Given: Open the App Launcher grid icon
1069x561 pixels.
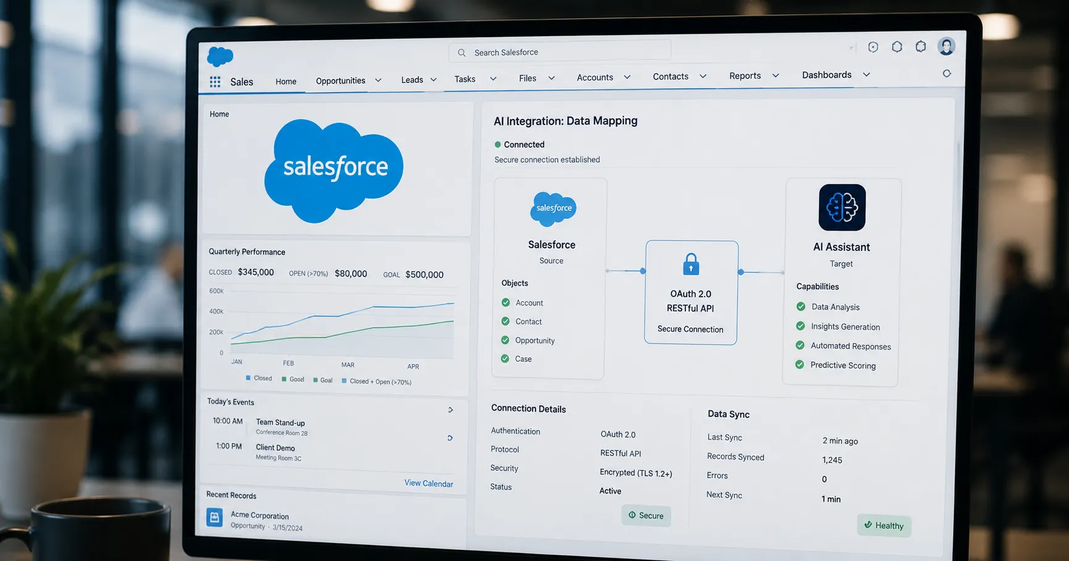Looking at the screenshot, I should [x=215, y=81].
